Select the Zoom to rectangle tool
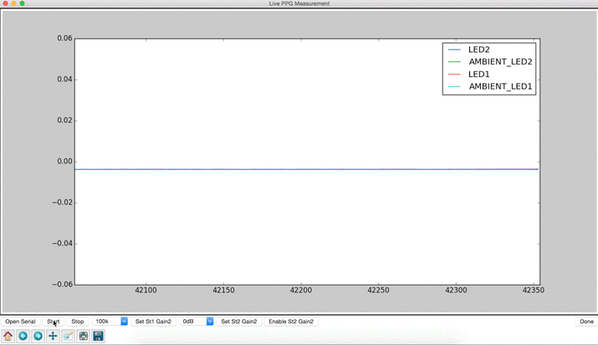This screenshot has height=345, width=598. click(x=69, y=337)
